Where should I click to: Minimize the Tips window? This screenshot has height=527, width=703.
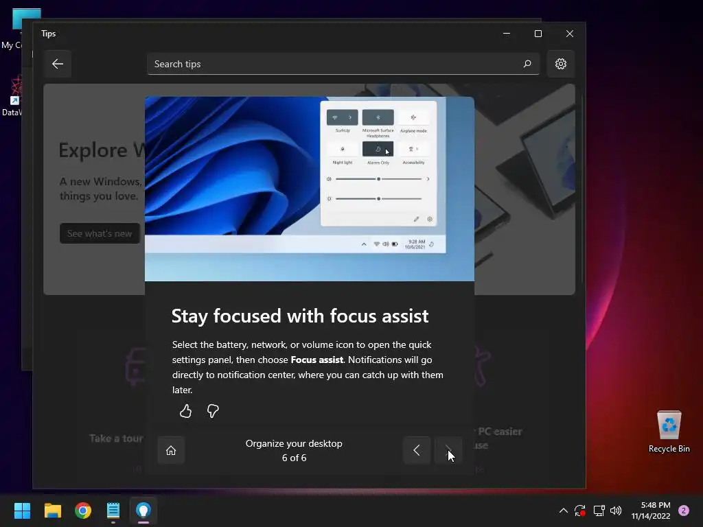[x=507, y=34]
